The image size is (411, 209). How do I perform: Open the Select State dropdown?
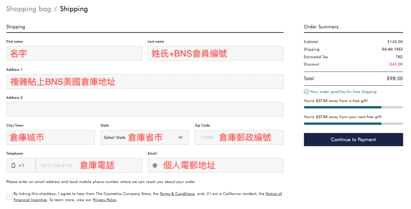[144, 137]
